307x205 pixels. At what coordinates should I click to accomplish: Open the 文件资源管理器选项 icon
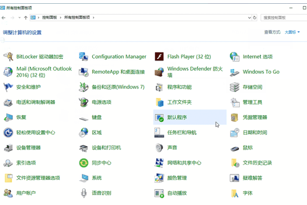(x=8, y=178)
